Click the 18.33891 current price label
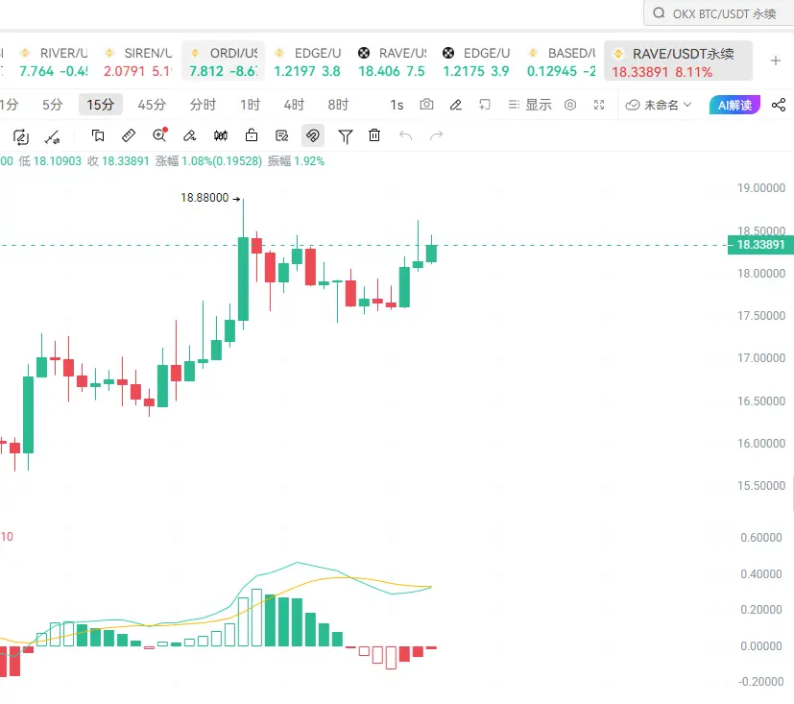 click(760, 245)
